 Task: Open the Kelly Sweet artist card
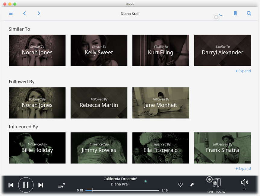click(99, 50)
